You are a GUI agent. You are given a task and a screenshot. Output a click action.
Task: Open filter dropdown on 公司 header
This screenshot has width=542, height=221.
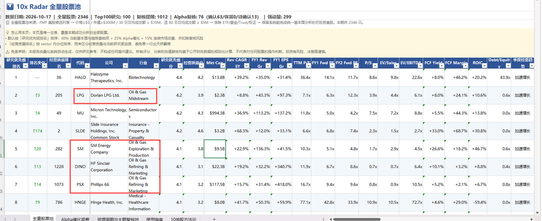[x=124, y=66]
